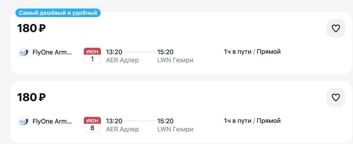
Task: Click the FlyOne Arm... airline name, June 8 flight
Action: point(52,121)
